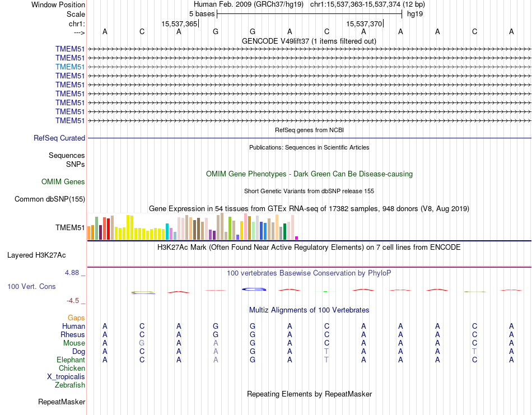This screenshot has width=532, height=415.
Task: Click the RepeatMasker track label
Action: tap(62, 402)
